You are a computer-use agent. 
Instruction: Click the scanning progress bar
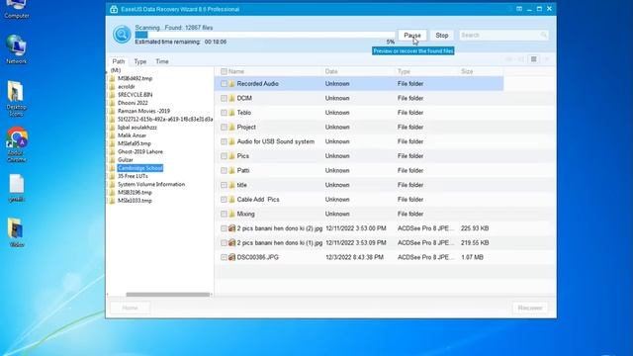pyautogui.click(x=265, y=36)
